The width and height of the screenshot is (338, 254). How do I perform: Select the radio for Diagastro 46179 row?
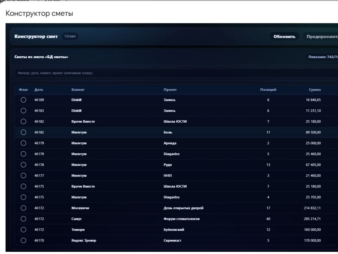24,154
